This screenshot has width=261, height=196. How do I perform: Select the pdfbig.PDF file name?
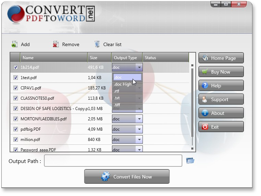[x=31, y=129]
